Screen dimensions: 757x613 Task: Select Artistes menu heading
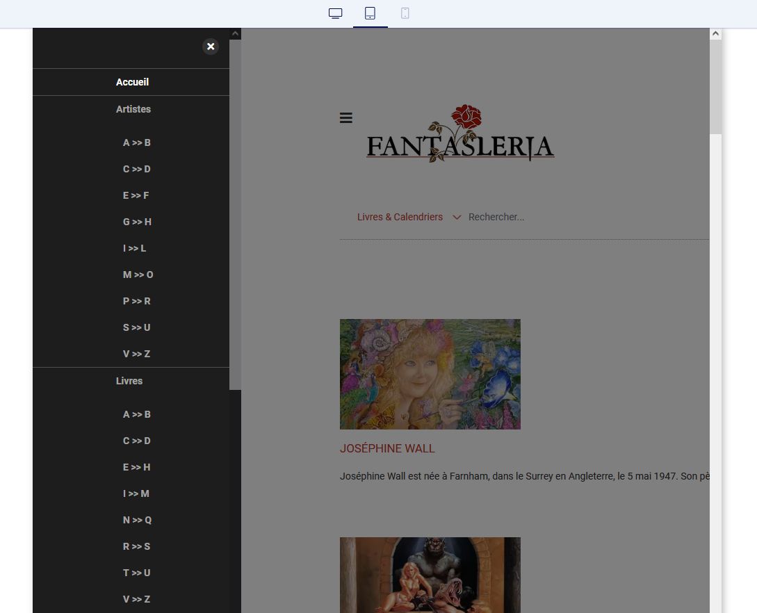click(x=133, y=109)
